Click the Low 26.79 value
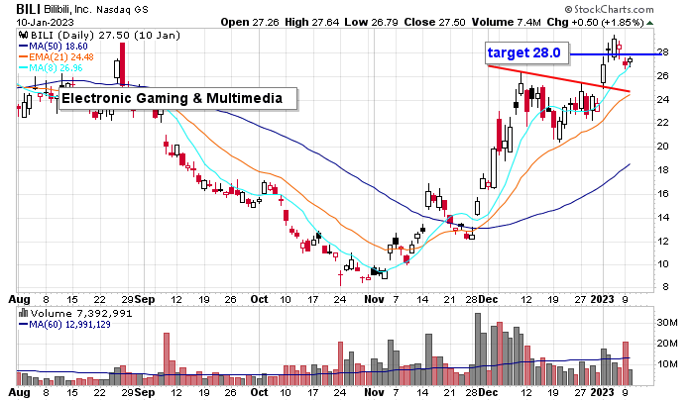The width and height of the screenshot is (694, 401). click(372, 22)
